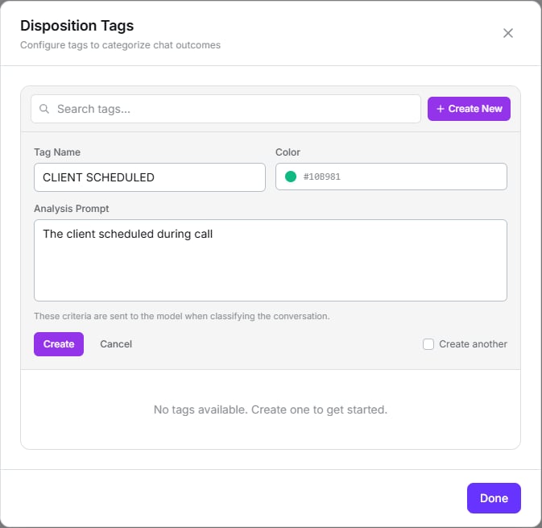
Task: Click the Disposition Tags heading
Action: tap(77, 26)
